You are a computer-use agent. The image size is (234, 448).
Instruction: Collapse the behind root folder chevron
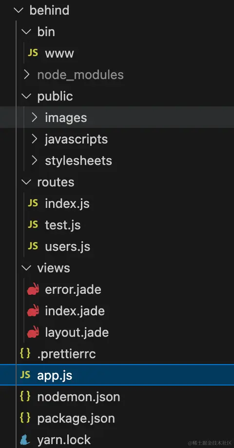pyautogui.click(x=19, y=11)
